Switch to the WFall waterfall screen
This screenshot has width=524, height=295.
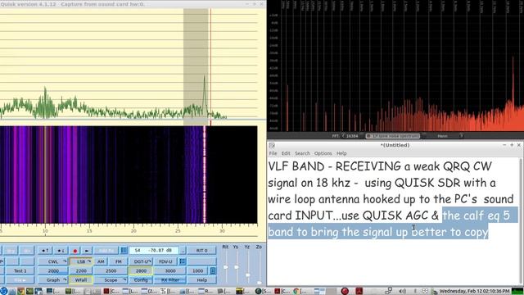[81, 280]
